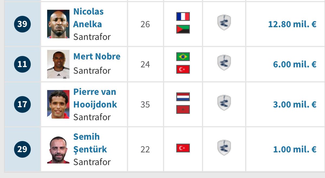
Task: Open Semih Şentürk's player profile link
Action: click(x=90, y=143)
